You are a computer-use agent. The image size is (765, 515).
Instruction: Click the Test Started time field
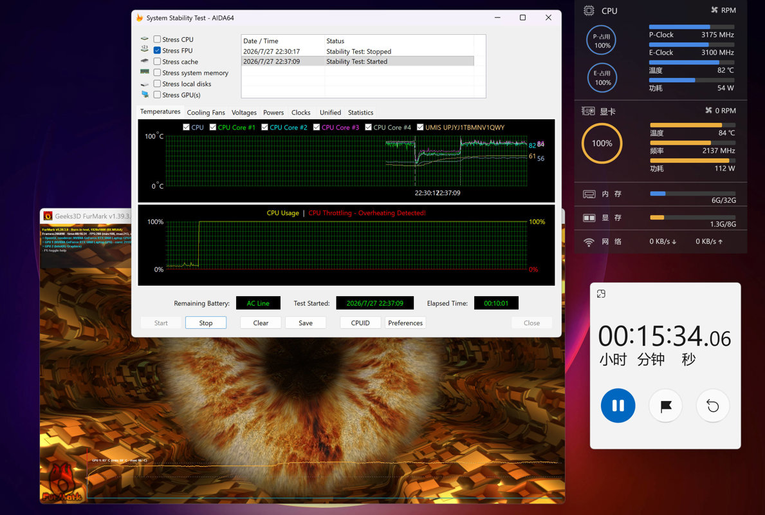(x=374, y=303)
